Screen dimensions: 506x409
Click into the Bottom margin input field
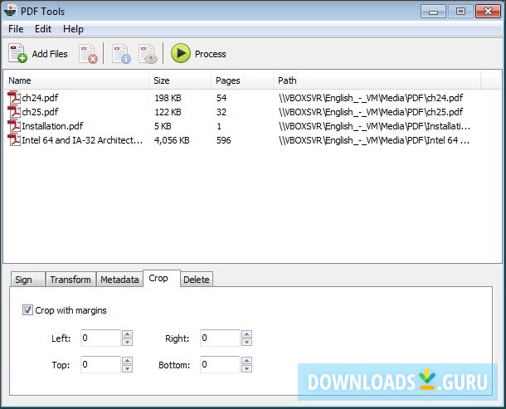point(220,364)
